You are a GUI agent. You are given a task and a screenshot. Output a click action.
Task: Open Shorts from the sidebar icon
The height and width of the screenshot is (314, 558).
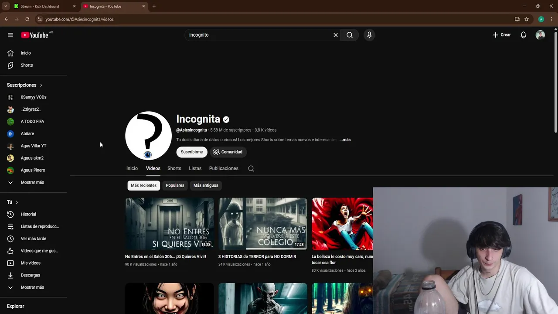(10, 65)
